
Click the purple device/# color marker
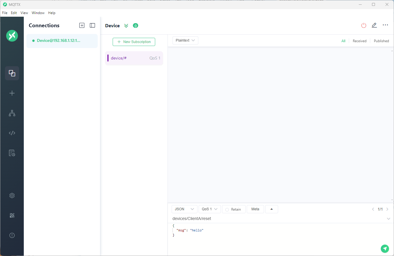pyautogui.click(x=108, y=58)
